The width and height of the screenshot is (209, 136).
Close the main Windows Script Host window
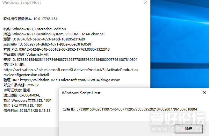145,3
